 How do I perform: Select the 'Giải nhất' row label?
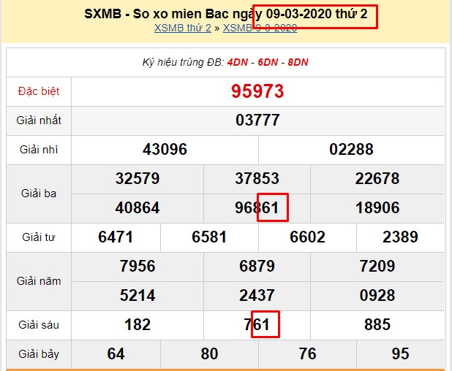[x=38, y=121]
